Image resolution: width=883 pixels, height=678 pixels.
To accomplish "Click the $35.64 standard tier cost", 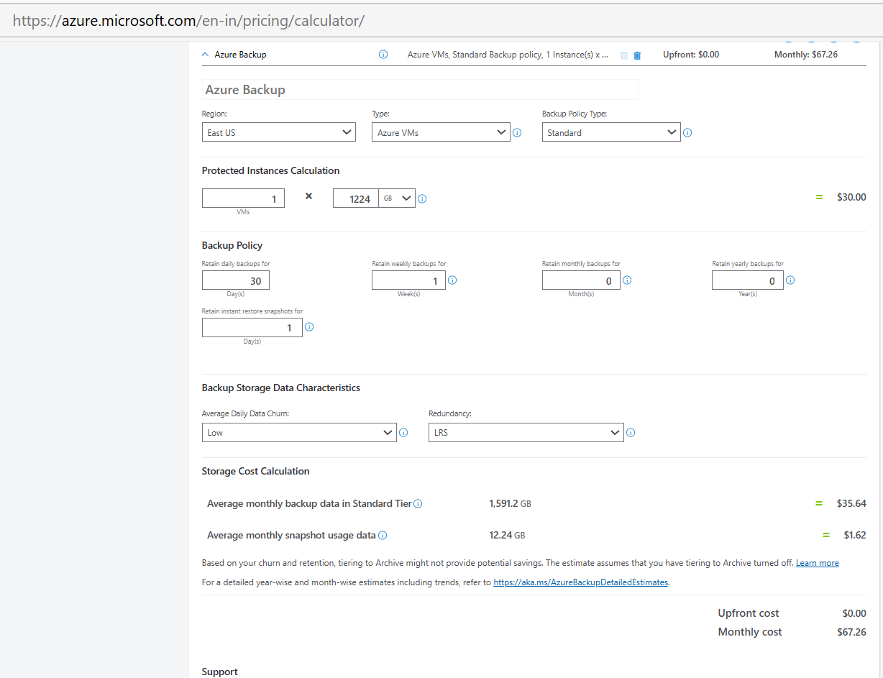I will point(851,503).
